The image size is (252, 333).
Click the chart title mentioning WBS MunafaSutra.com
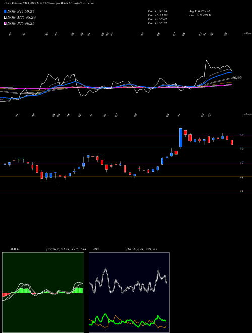pos(49,3)
